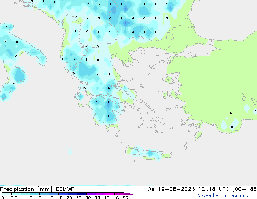Click the 45–50 mm legend swatch
The image size is (257, 199).
(x=119, y=194)
